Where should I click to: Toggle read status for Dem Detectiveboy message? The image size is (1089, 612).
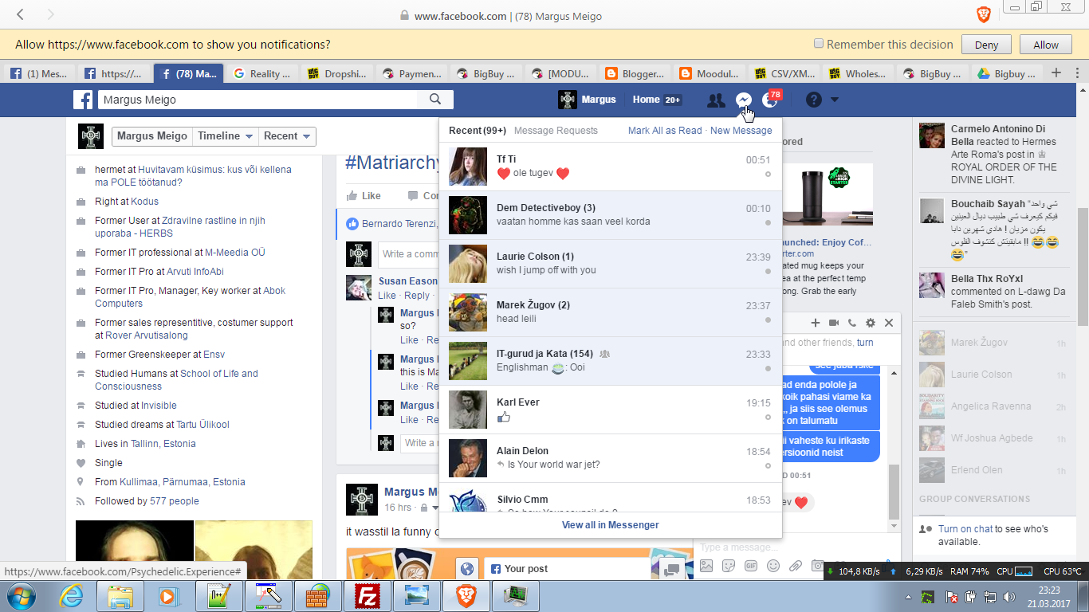coord(768,223)
